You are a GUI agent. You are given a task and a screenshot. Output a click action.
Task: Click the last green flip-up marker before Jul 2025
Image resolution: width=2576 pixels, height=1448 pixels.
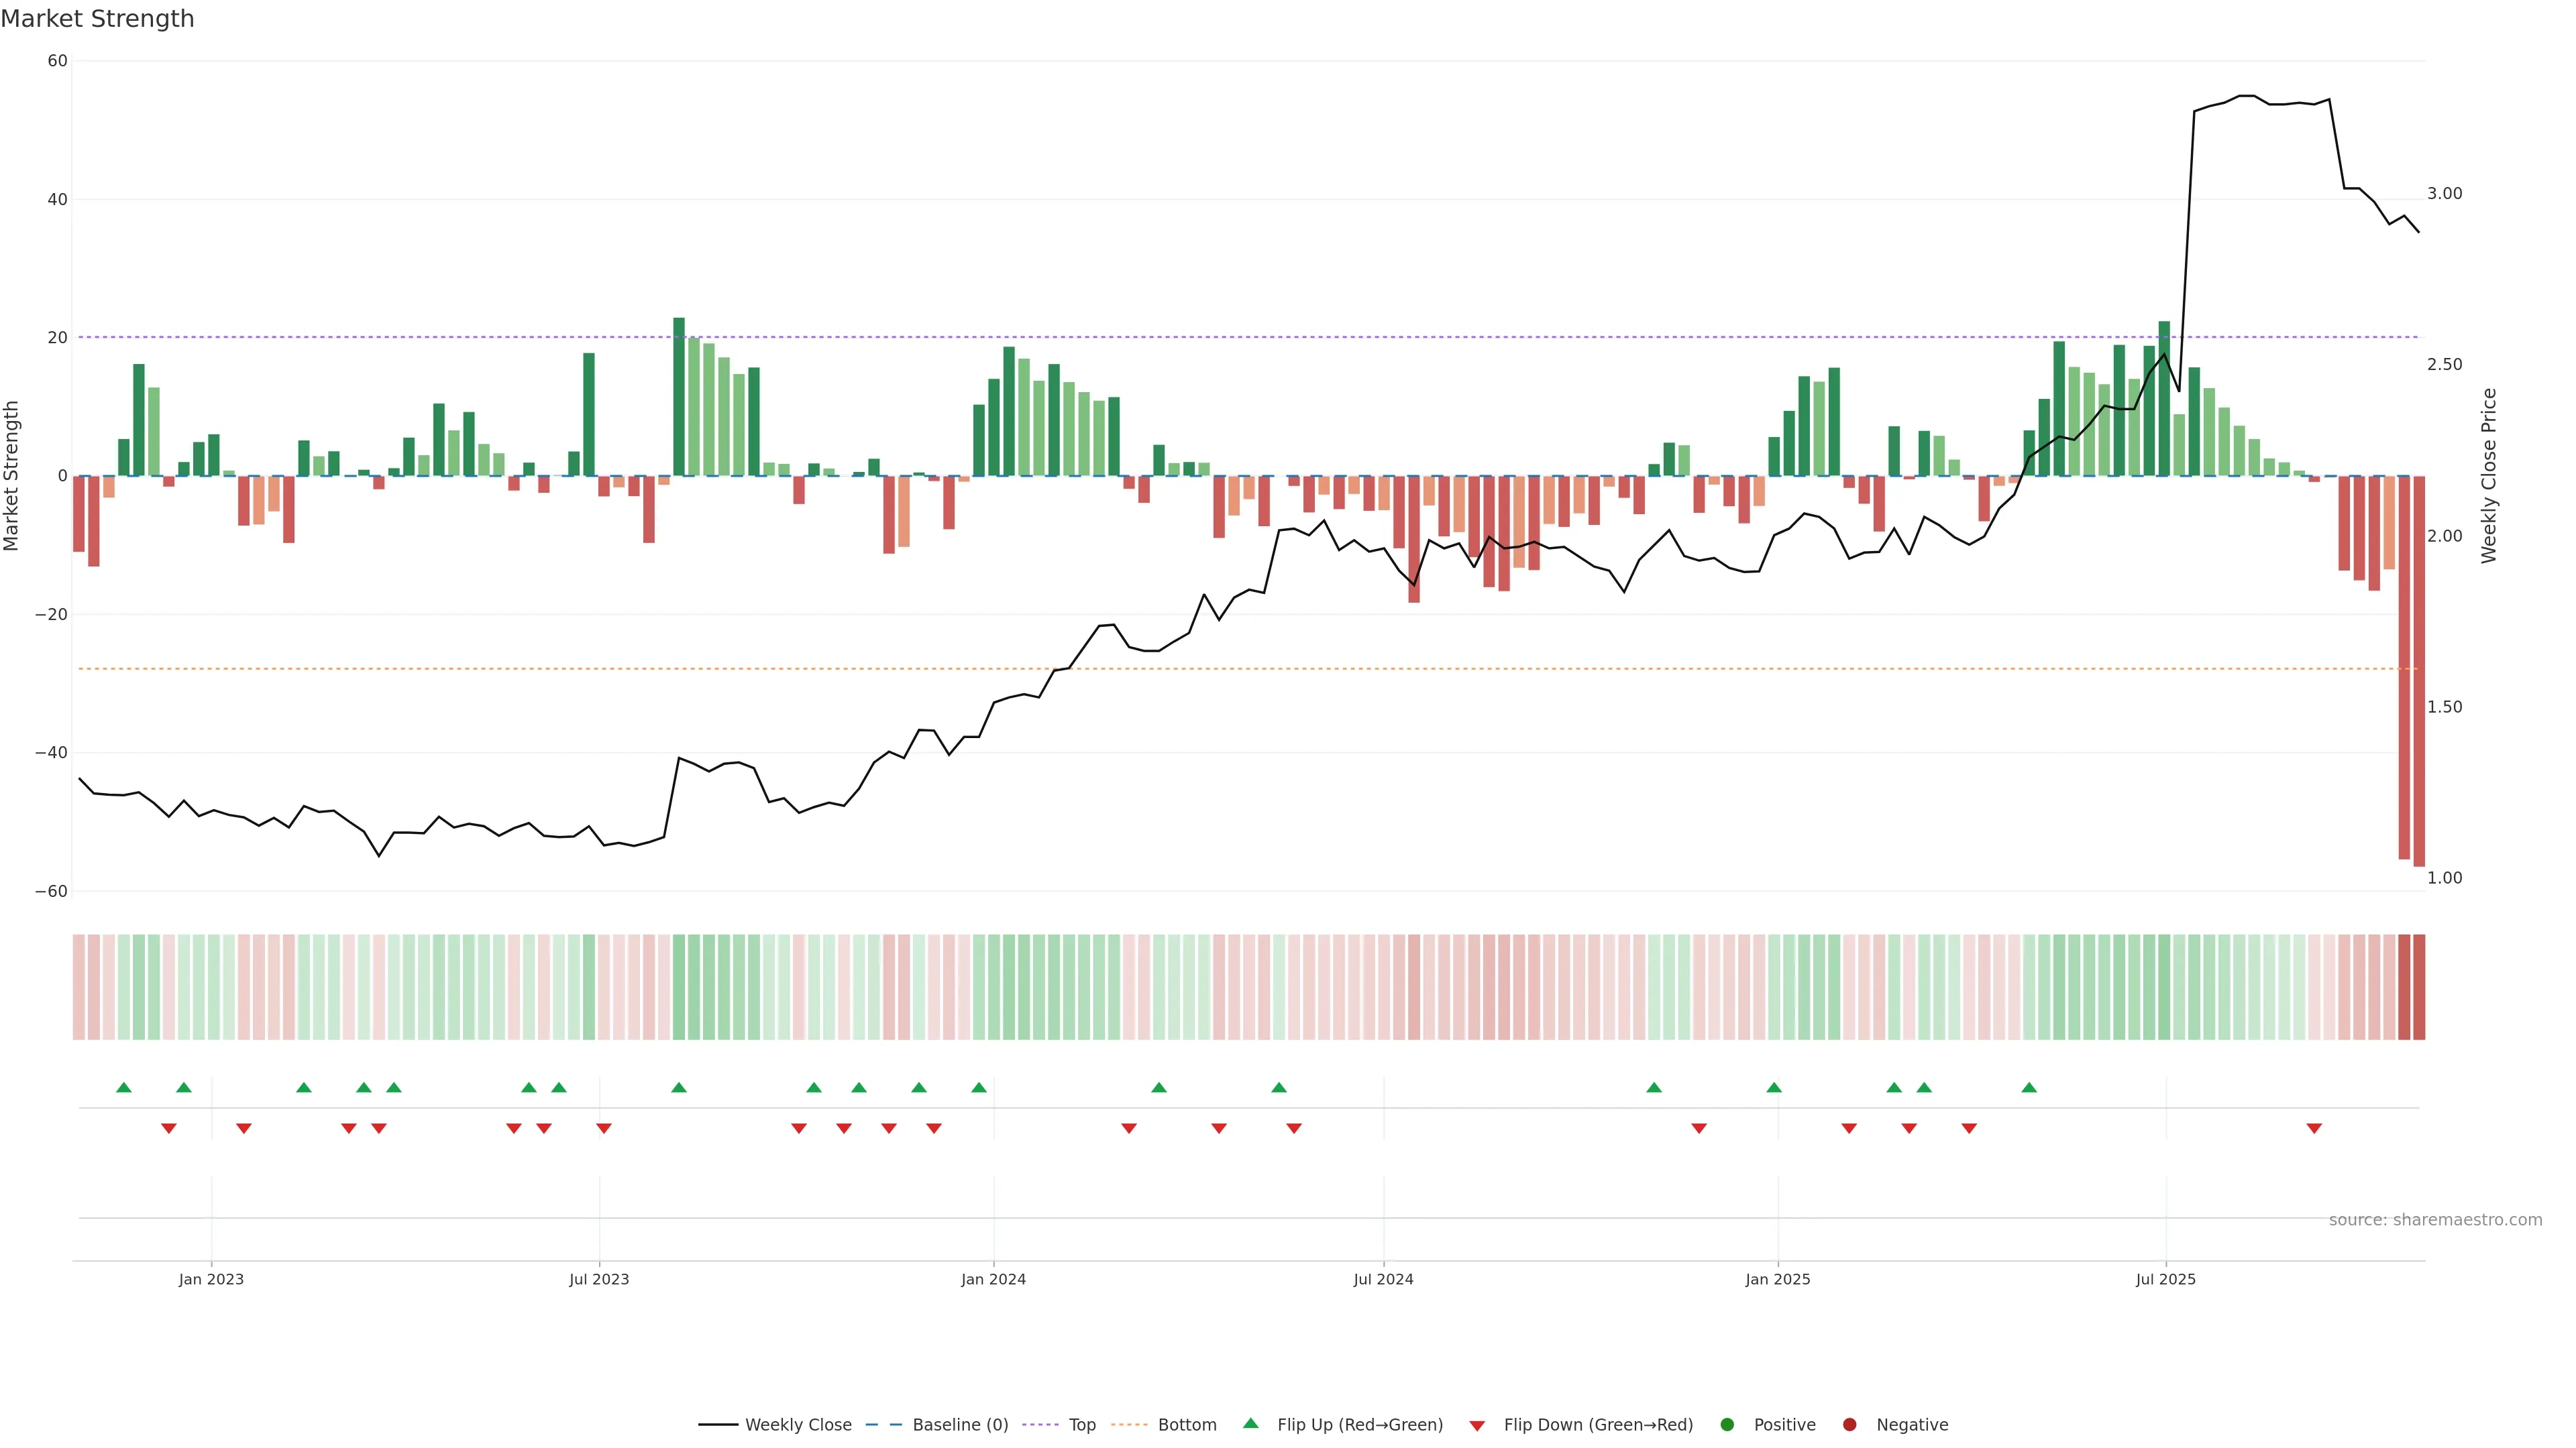(2029, 1087)
